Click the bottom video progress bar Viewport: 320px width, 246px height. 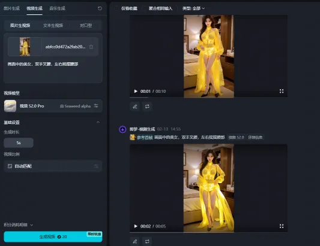pos(208,232)
